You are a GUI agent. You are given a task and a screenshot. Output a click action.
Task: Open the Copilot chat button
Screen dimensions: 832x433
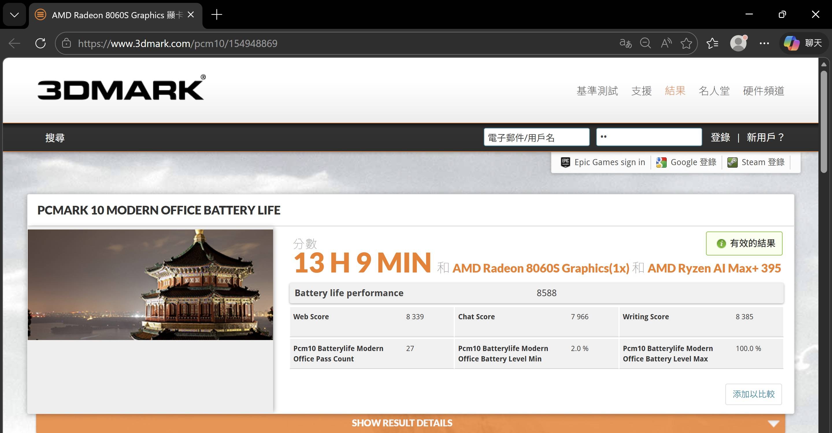pyautogui.click(x=803, y=43)
